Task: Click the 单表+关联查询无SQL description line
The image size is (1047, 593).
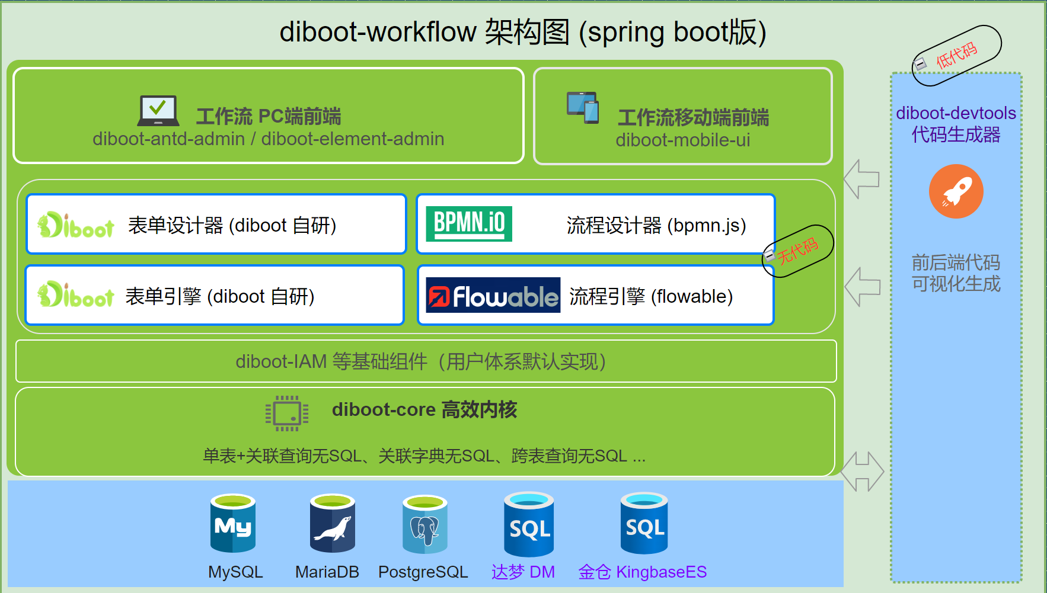Action: 424,456
